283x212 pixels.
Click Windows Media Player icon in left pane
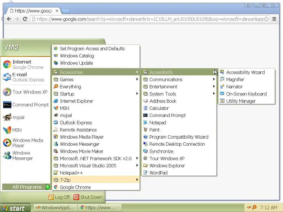point(7,143)
